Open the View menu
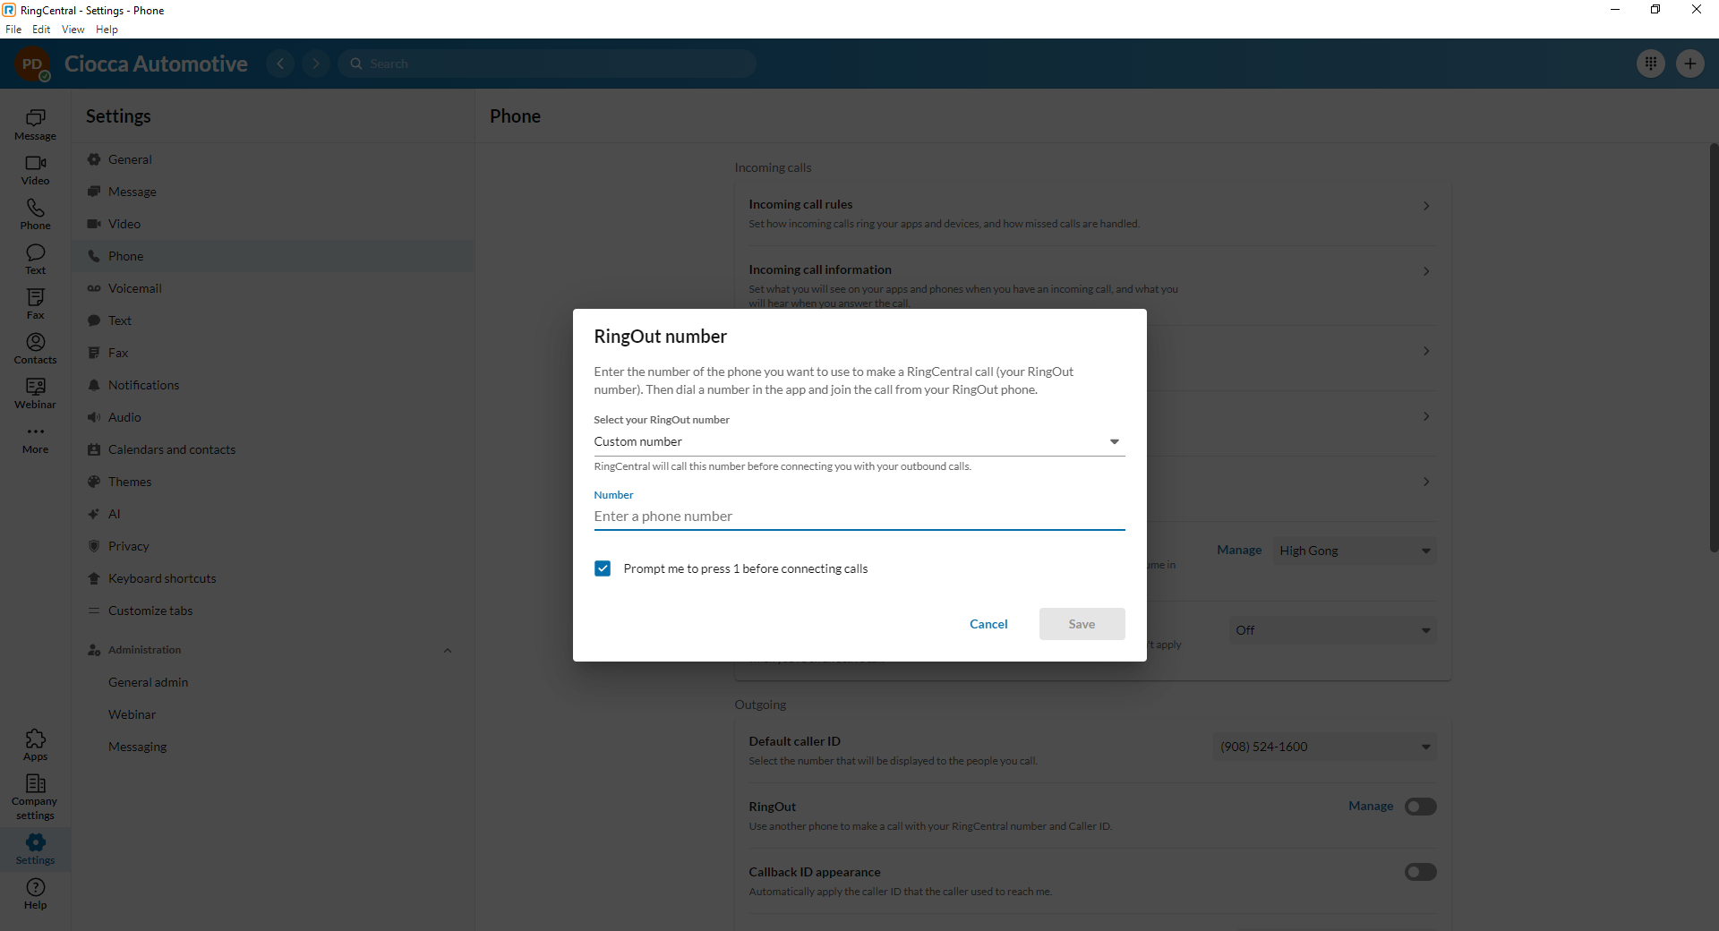The image size is (1719, 931). click(x=73, y=30)
